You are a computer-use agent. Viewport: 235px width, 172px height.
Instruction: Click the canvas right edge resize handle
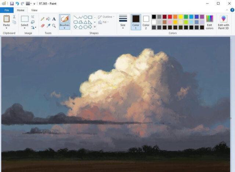tap(231, 118)
